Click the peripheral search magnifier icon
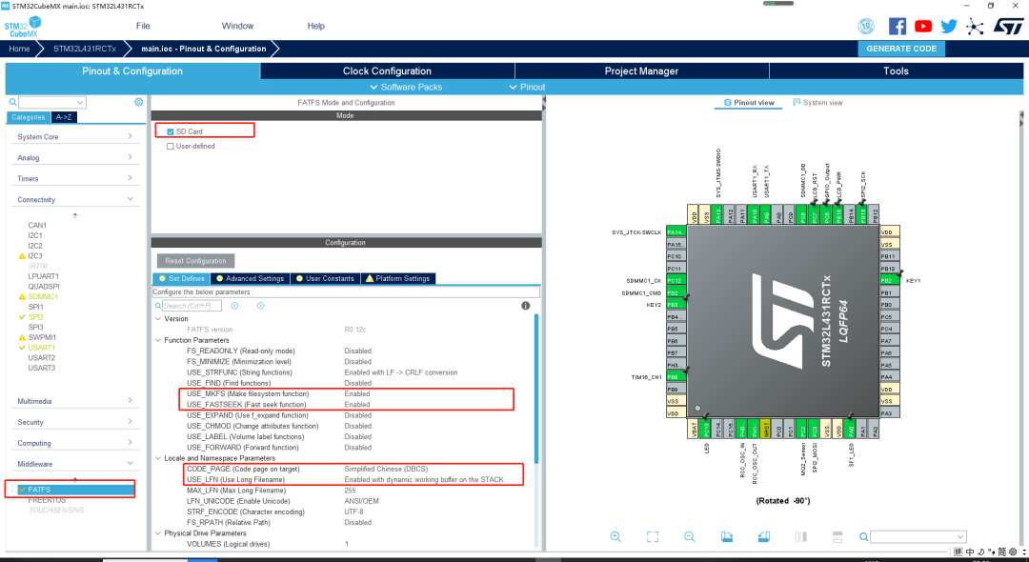Viewport: 1029px width, 562px height. click(12, 102)
